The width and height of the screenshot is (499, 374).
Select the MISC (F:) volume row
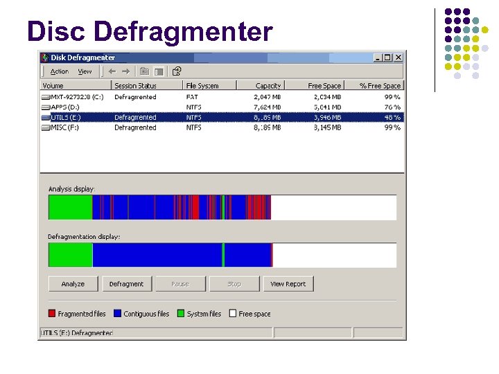(x=222, y=127)
